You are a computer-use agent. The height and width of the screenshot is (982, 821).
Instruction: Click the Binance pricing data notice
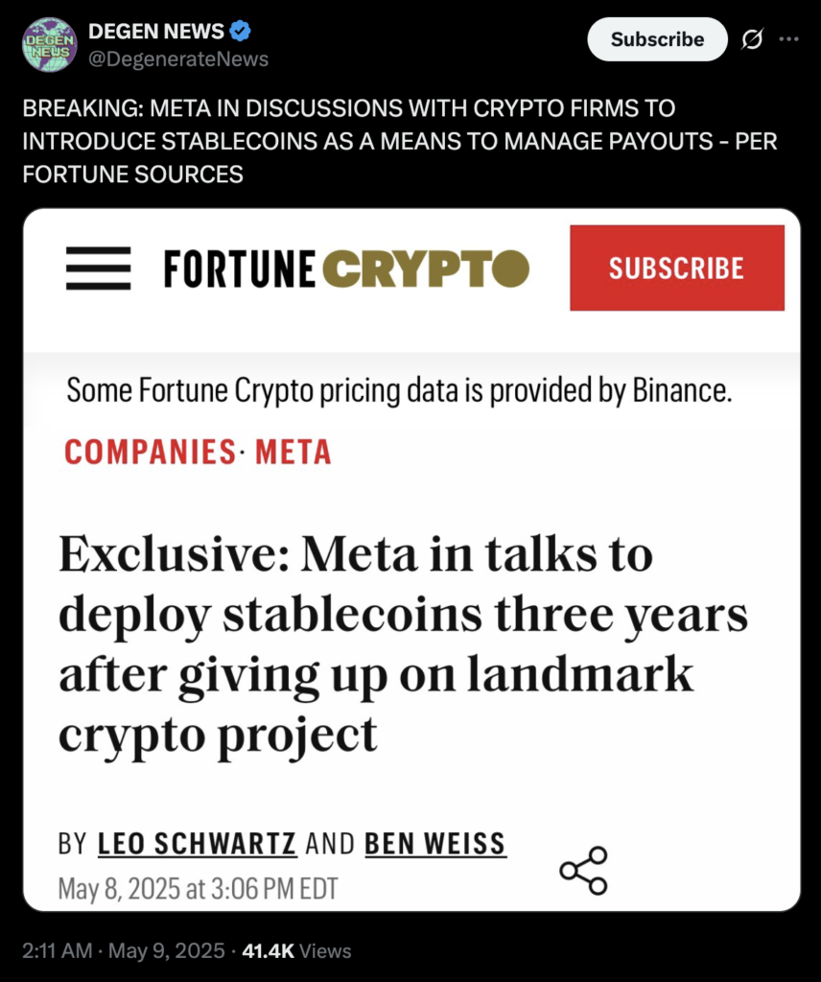pos(399,390)
